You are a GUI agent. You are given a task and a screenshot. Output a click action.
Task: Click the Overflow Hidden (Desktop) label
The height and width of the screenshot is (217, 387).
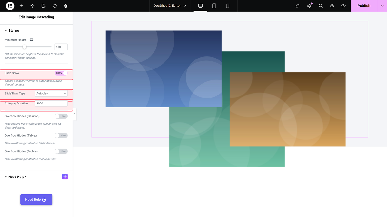click(22, 116)
